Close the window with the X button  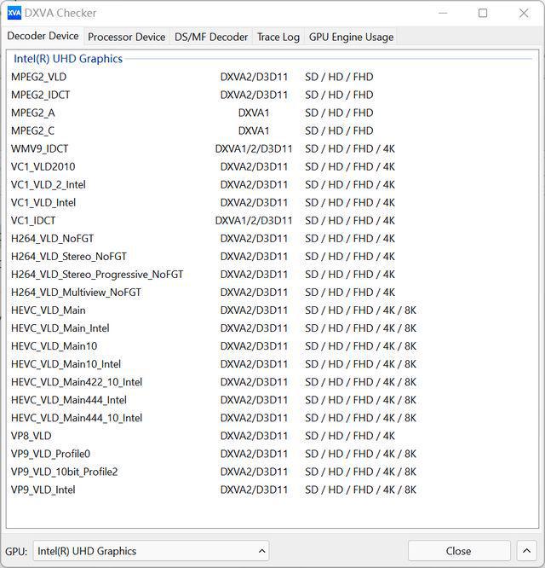coord(524,13)
